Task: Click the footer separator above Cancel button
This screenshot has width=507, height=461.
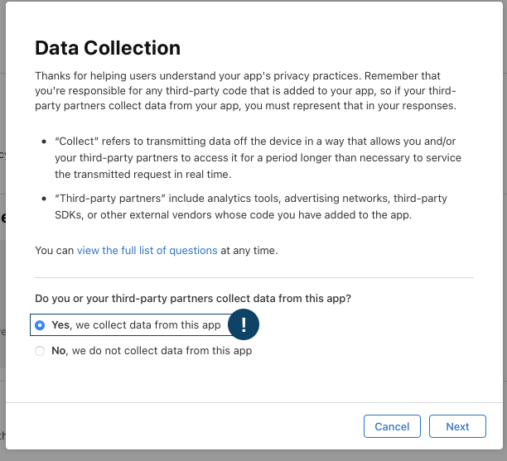Action: point(254,402)
